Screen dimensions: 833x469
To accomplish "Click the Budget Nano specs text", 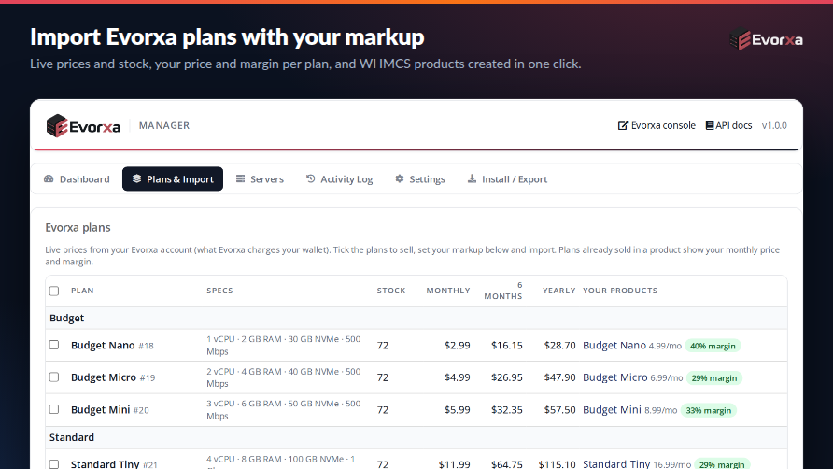I will 284,345.
